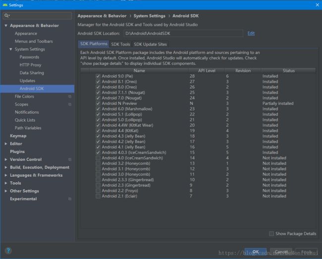
Task: Check Android 2.1 (Eclair) checkbox
Action: [x=98, y=196]
